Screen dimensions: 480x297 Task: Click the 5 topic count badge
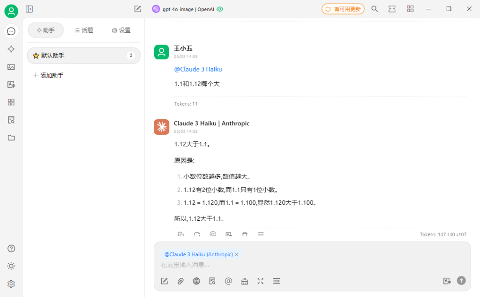131,55
